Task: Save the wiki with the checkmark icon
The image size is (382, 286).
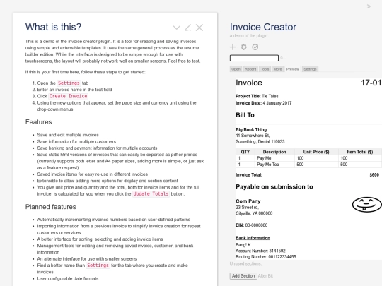Action: pyautogui.click(x=255, y=47)
